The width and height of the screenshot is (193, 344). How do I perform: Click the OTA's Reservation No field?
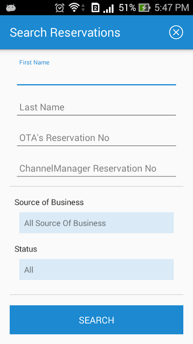pyautogui.click(x=96, y=138)
